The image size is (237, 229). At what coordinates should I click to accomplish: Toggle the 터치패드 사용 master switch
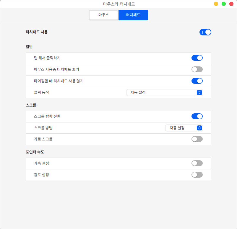[x=205, y=32]
